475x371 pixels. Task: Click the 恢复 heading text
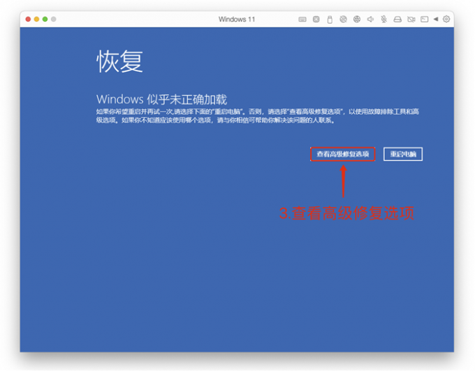pyautogui.click(x=119, y=61)
